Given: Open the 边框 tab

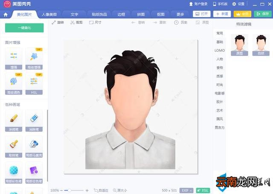Looking at the screenshot, I should (121, 14).
